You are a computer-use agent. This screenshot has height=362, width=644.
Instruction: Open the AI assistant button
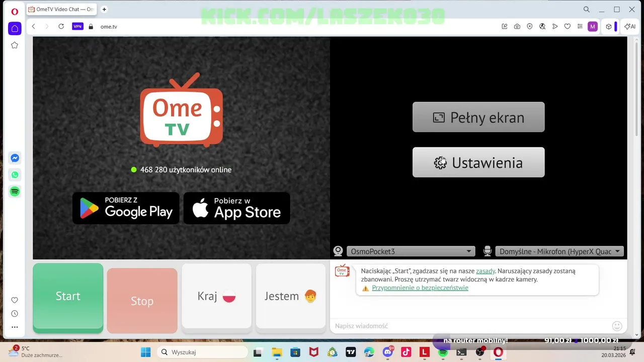pos(630,27)
